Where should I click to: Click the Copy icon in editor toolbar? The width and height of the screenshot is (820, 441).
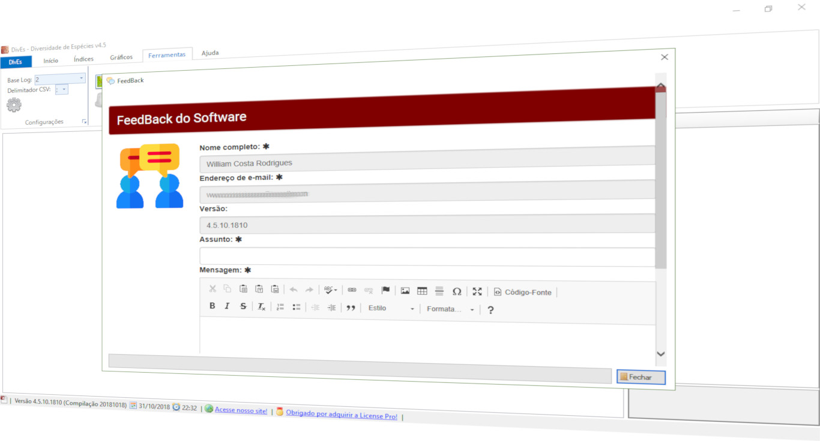(228, 289)
